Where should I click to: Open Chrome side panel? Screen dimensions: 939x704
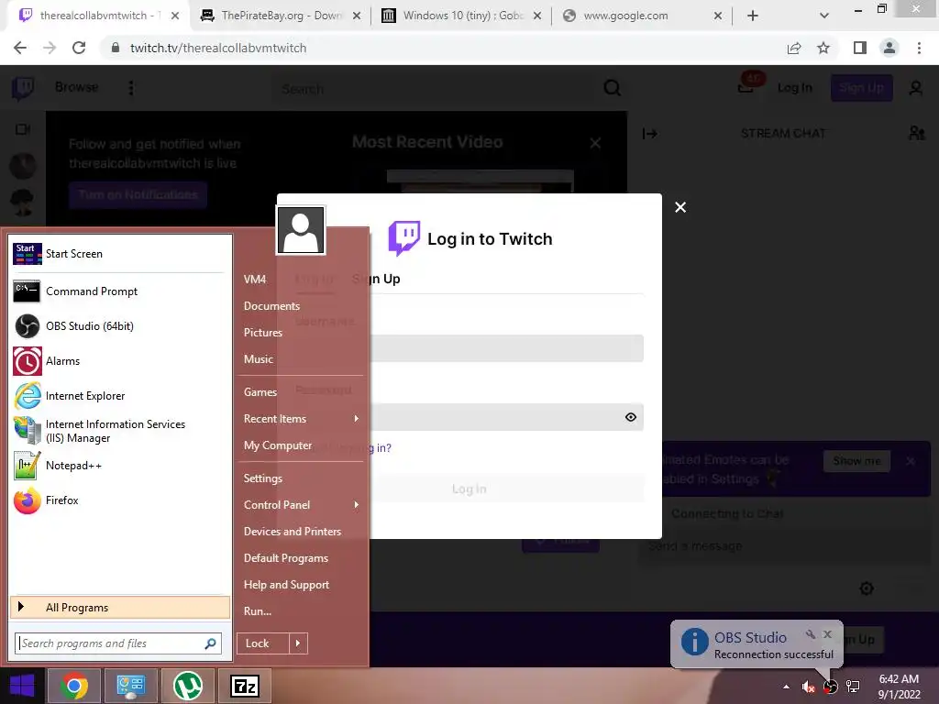pos(860,48)
